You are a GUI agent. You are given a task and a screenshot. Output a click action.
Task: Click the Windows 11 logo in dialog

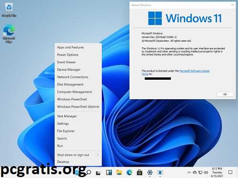pyautogui.click(x=185, y=18)
